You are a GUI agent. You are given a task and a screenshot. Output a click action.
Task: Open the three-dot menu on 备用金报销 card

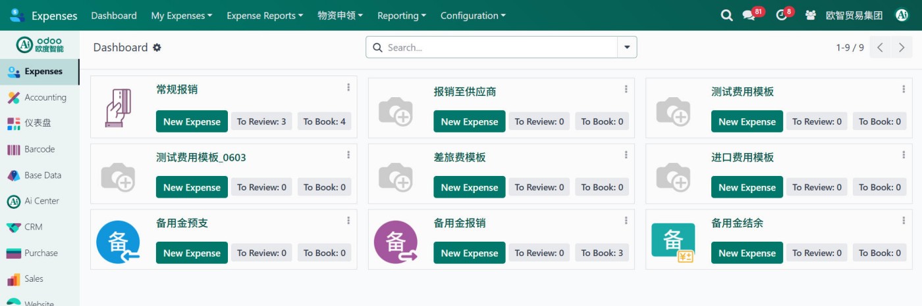tap(626, 220)
